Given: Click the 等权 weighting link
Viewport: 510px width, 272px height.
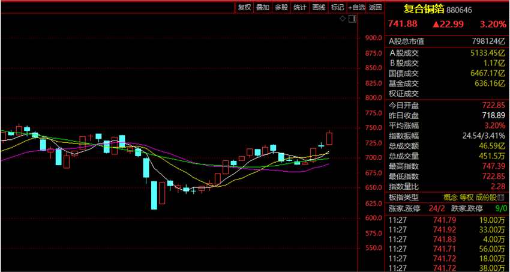Looking at the screenshot, I should click(x=466, y=197).
